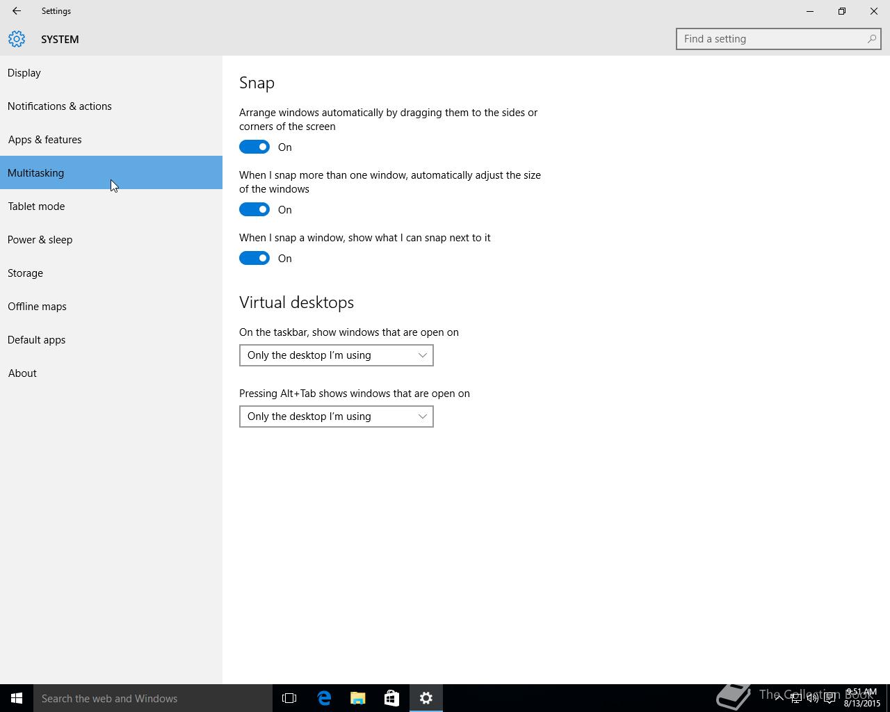The width and height of the screenshot is (890, 712).
Task: Open File Explorer from the taskbar
Action: point(358,698)
